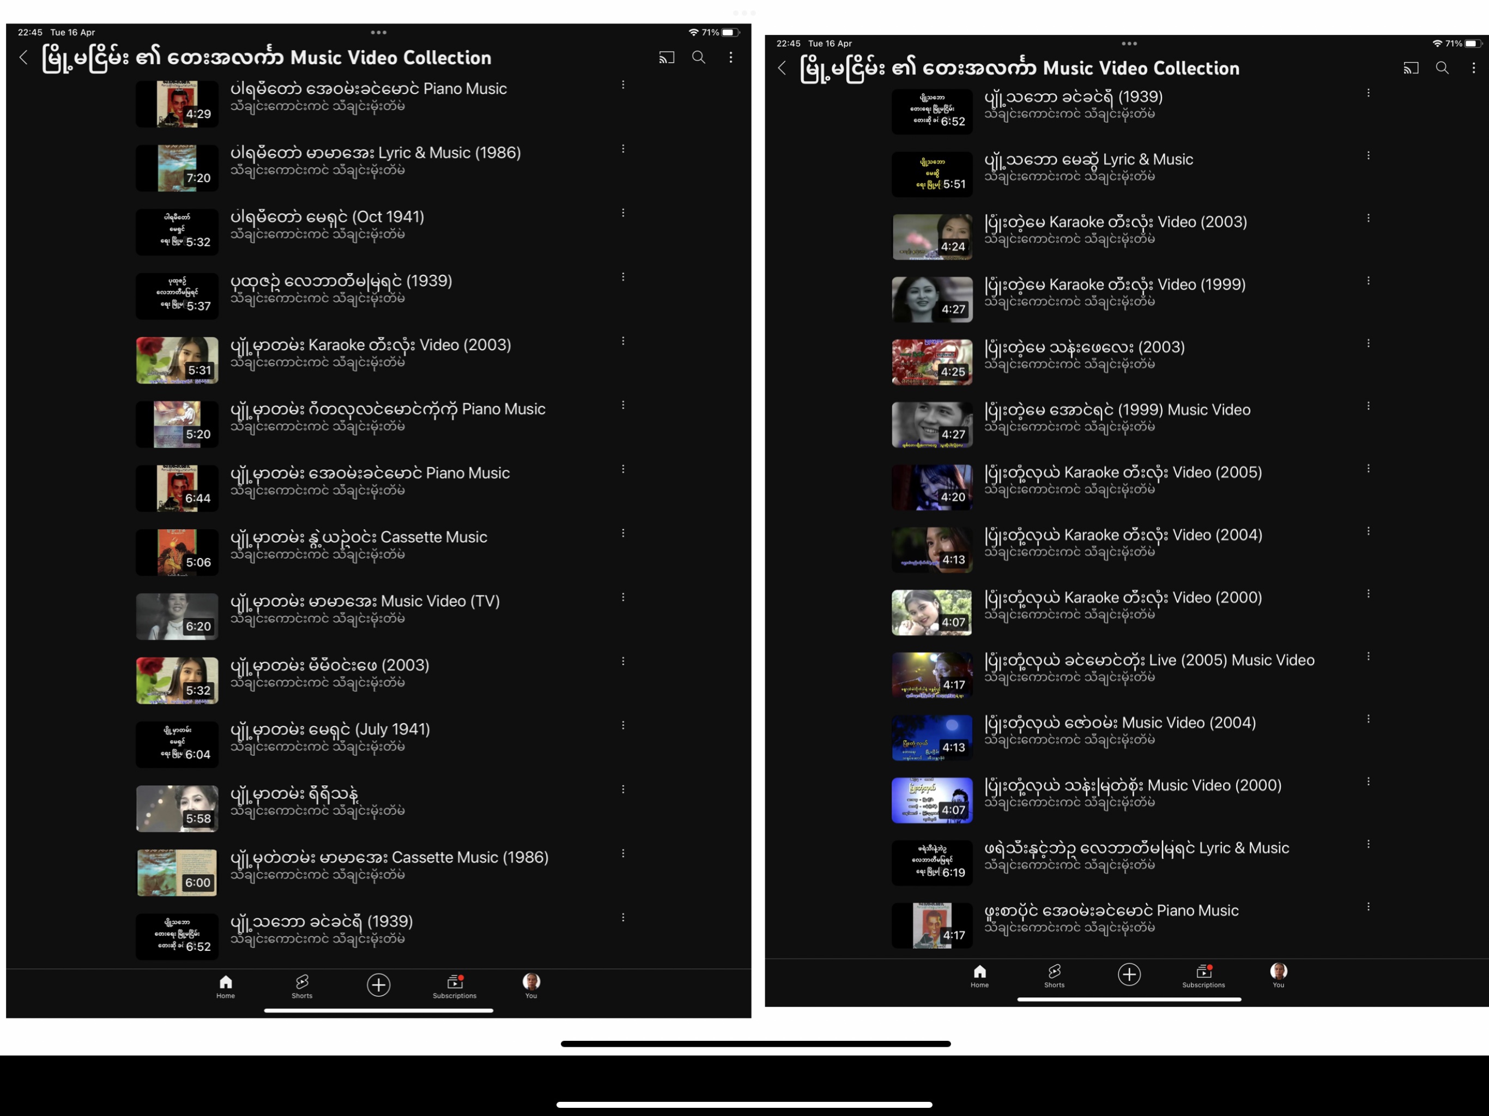Screen dimensions: 1489x1116
Task: Open options for 'Music Video (TV)' item
Action: [622, 598]
